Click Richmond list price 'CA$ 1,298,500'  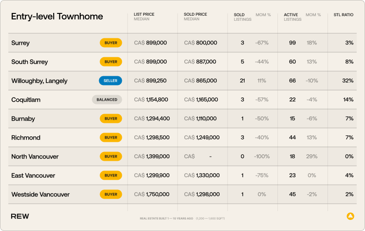151,137
